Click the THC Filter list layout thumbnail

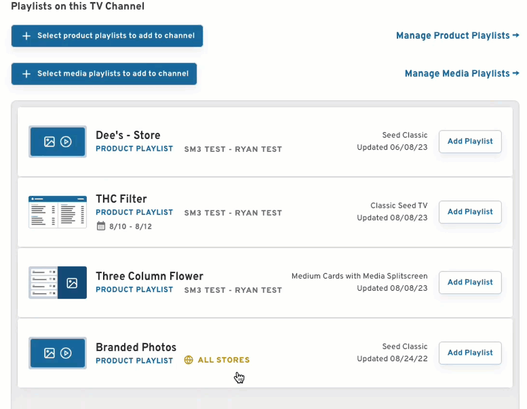(57, 211)
